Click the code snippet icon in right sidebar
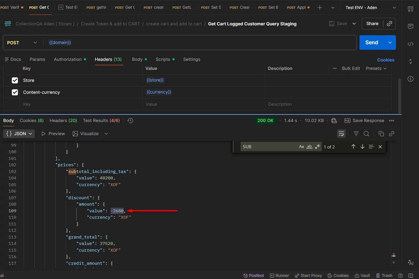419x279 pixels. [411, 44]
